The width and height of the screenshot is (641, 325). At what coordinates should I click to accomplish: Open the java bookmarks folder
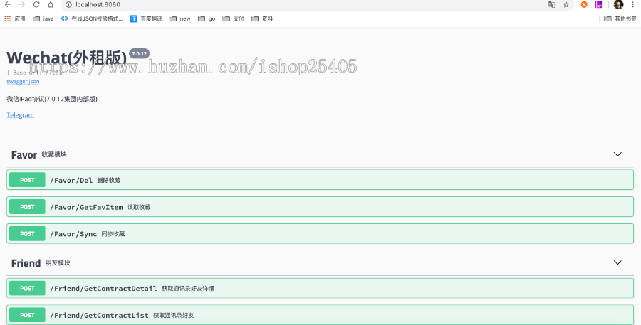pyautogui.click(x=43, y=18)
